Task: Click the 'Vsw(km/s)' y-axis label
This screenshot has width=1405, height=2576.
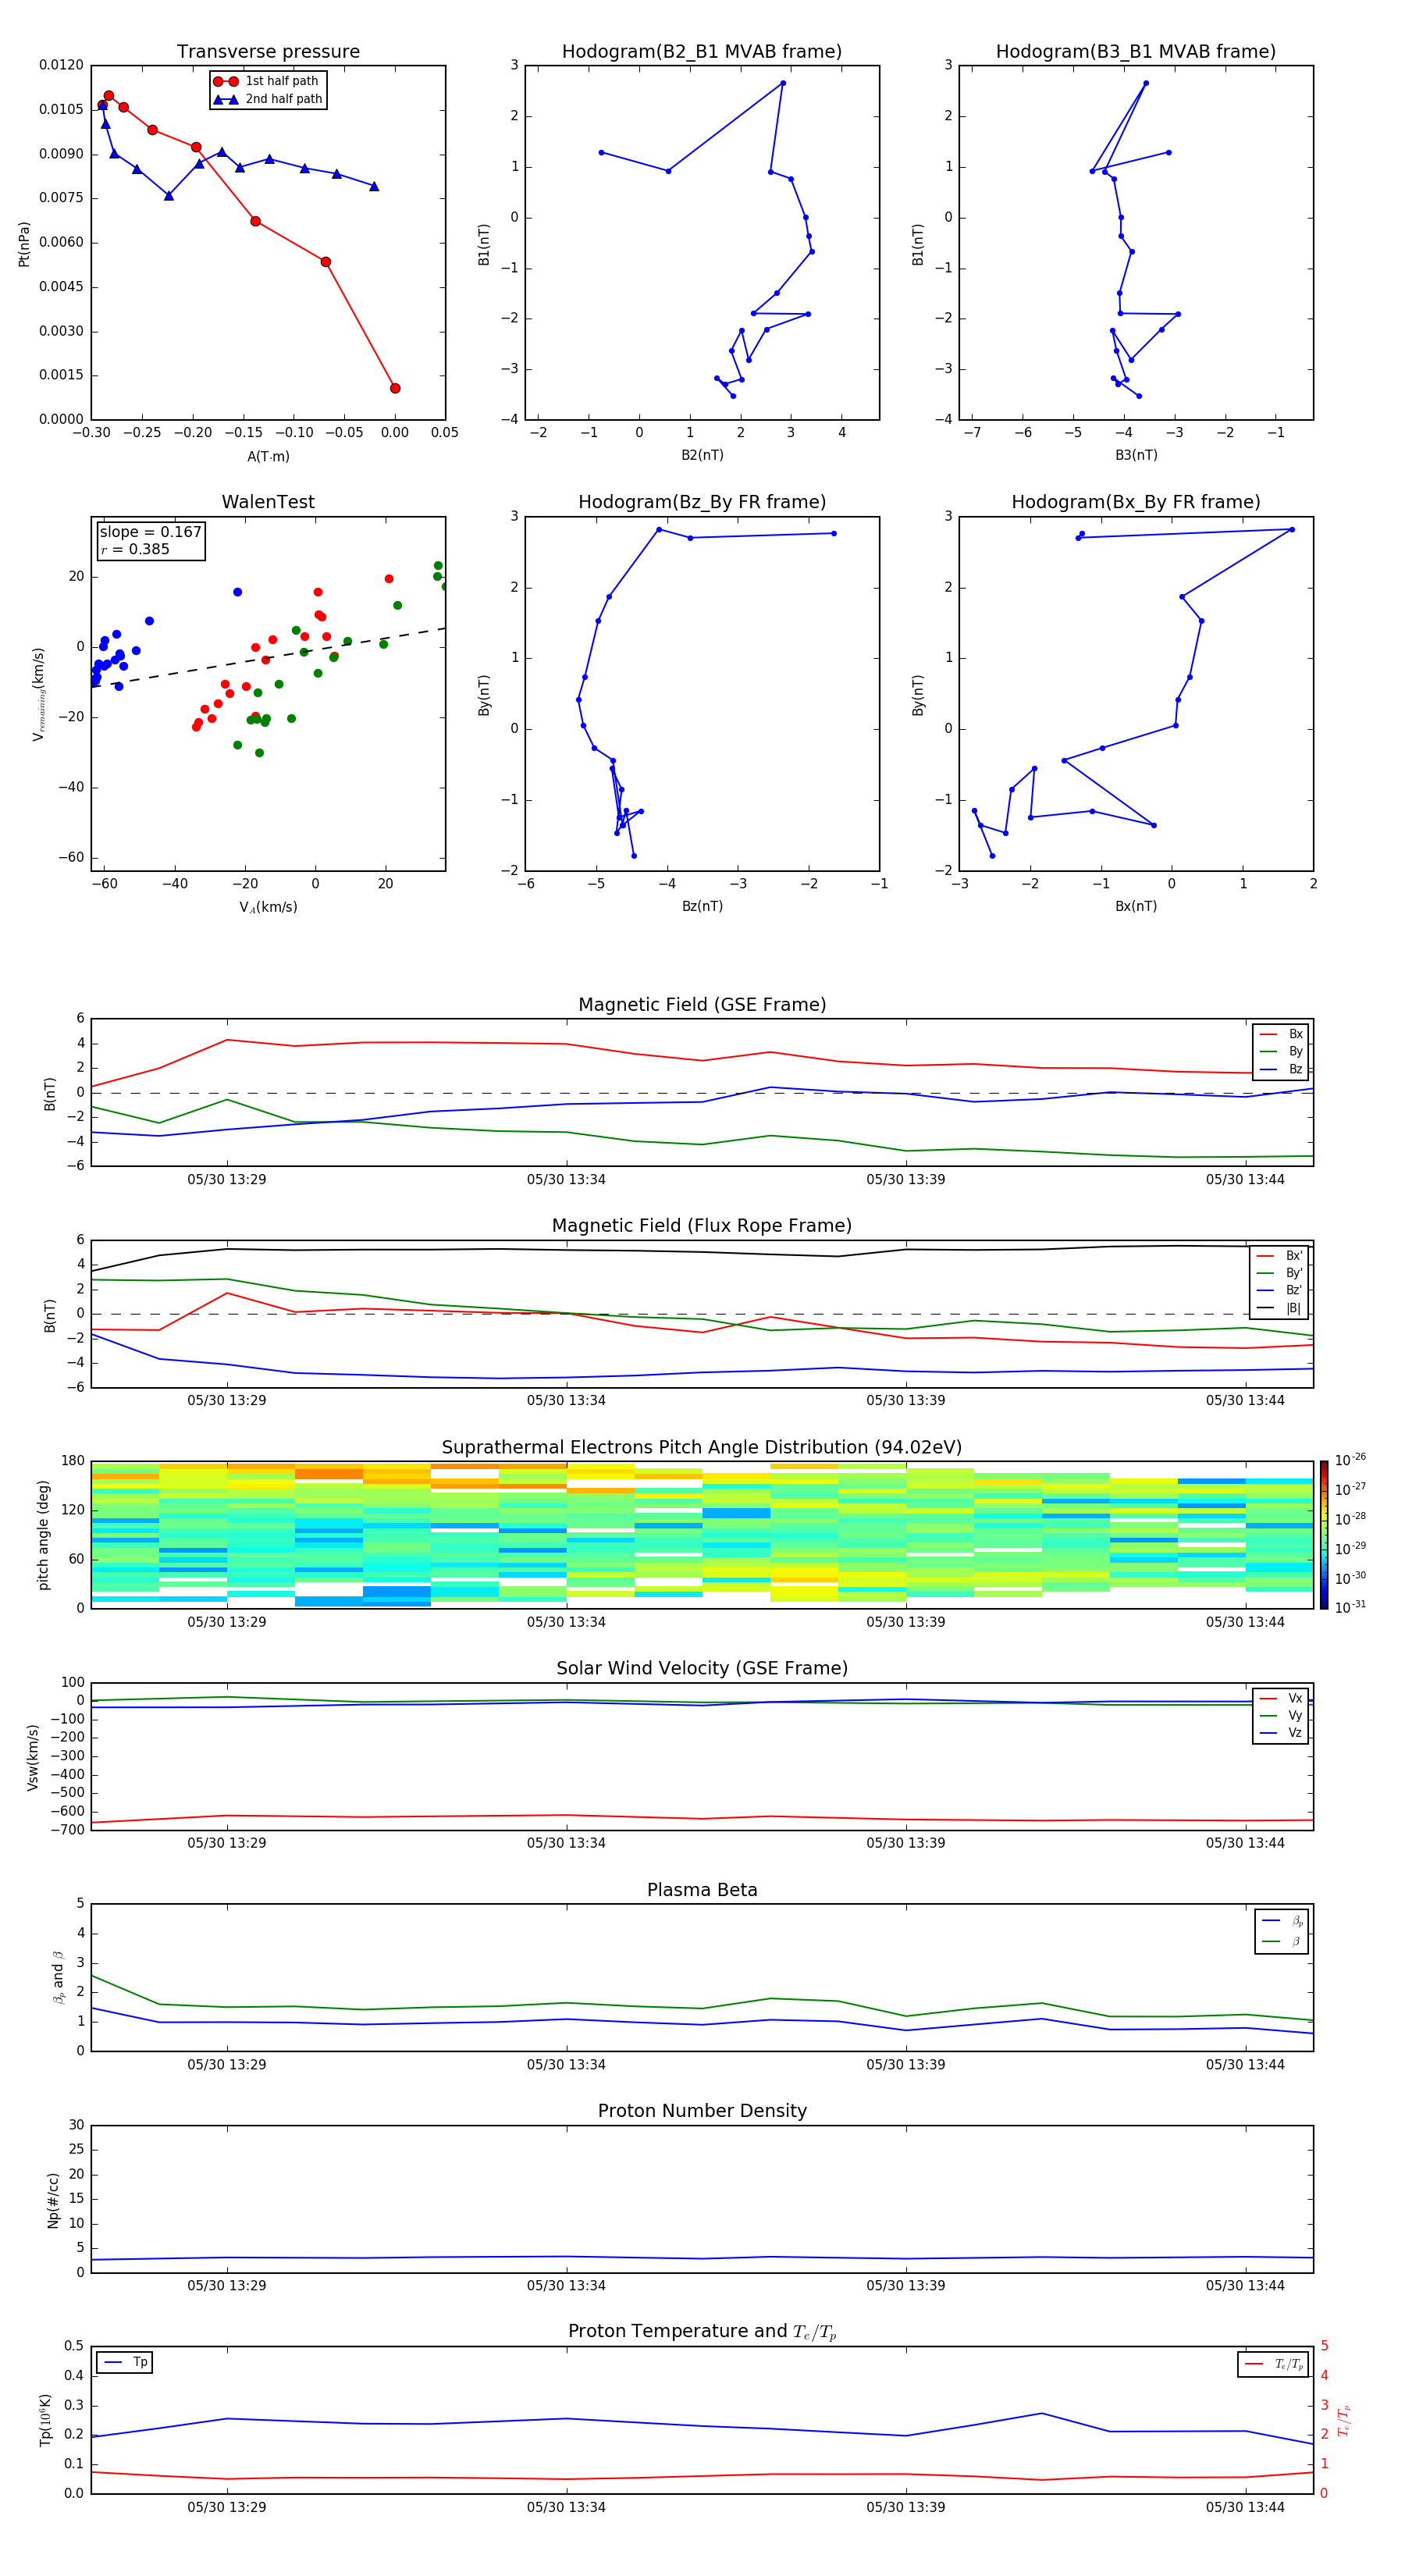Action: pyautogui.click(x=32, y=1757)
